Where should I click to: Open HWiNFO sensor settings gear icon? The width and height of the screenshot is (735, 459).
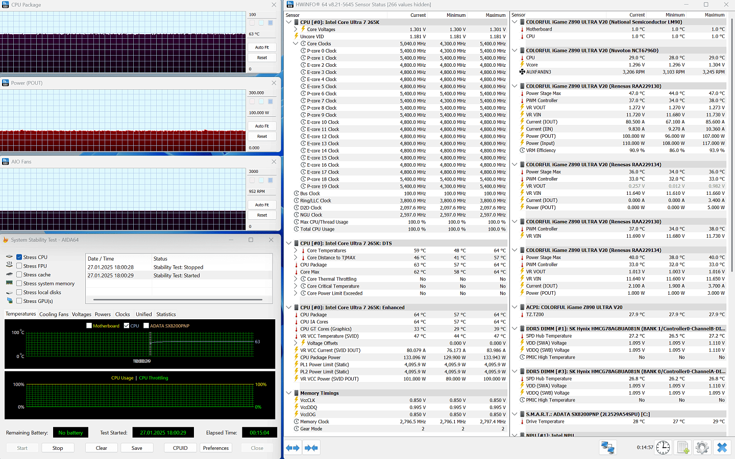(x=702, y=448)
